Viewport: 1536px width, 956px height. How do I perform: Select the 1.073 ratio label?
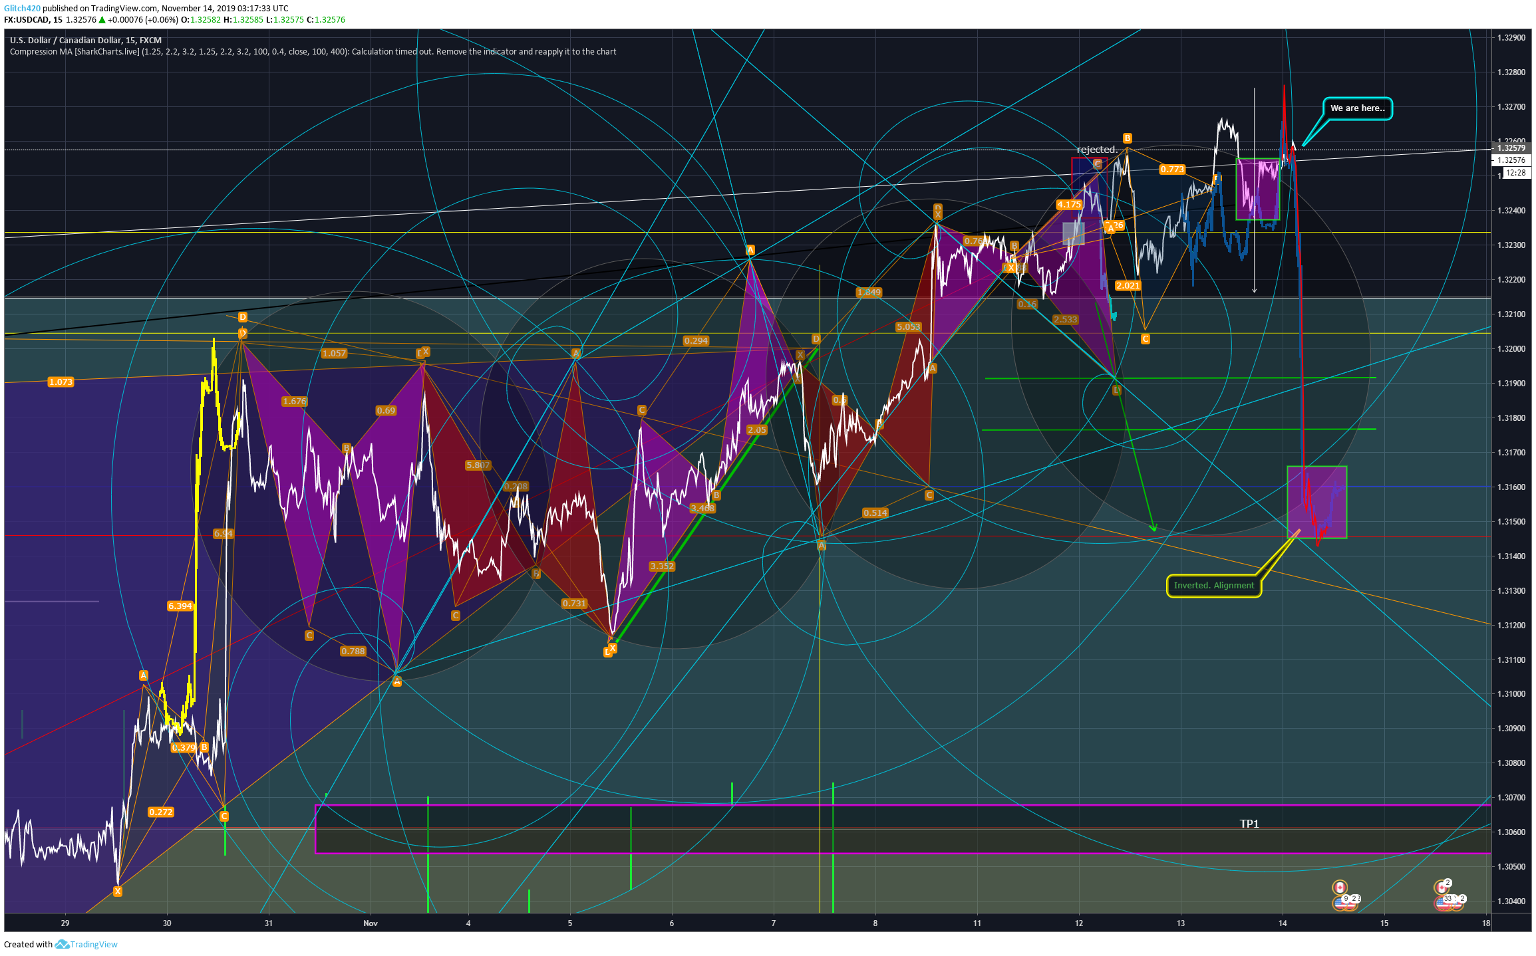tap(61, 382)
